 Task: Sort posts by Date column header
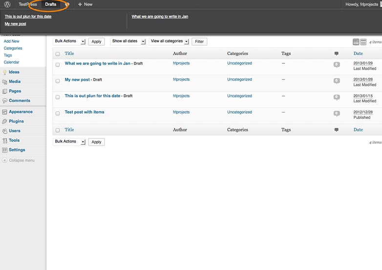(358, 54)
